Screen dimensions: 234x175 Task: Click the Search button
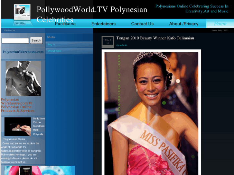[x=36, y=40]
